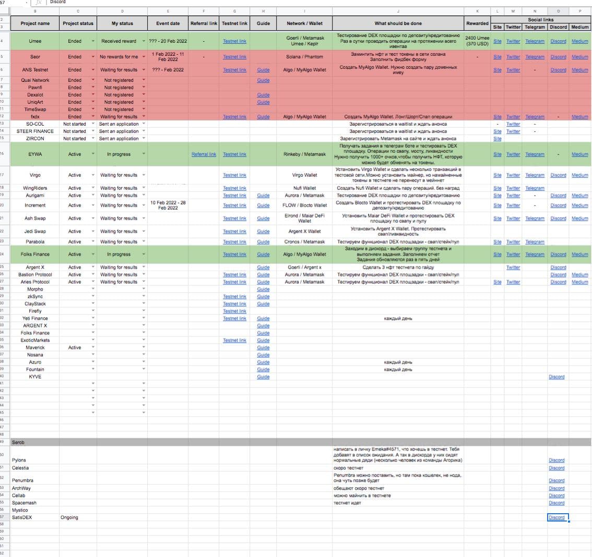Open Umee Medium link

pos(580,41)
